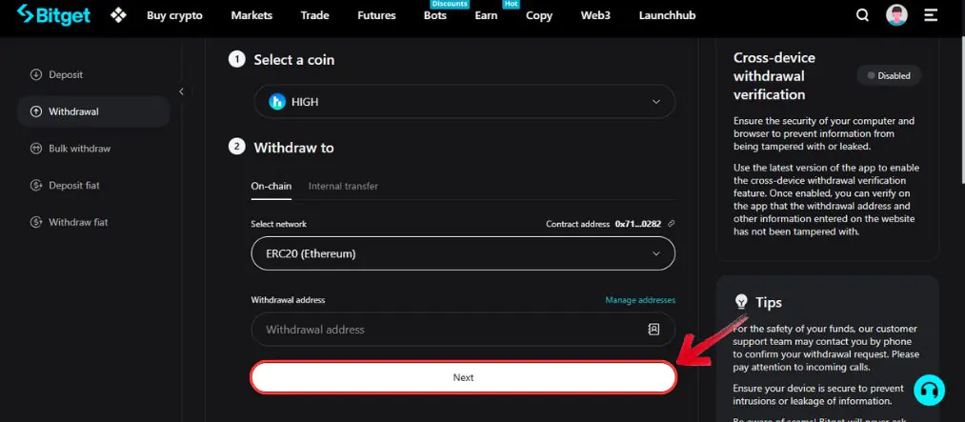The image size is (965, 422).
Task: Click into the Withdrawal address field
Action: click(x=463, y=329)
